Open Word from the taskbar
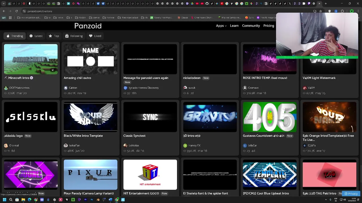The image size is (362, 203). [x=110, y=200]
